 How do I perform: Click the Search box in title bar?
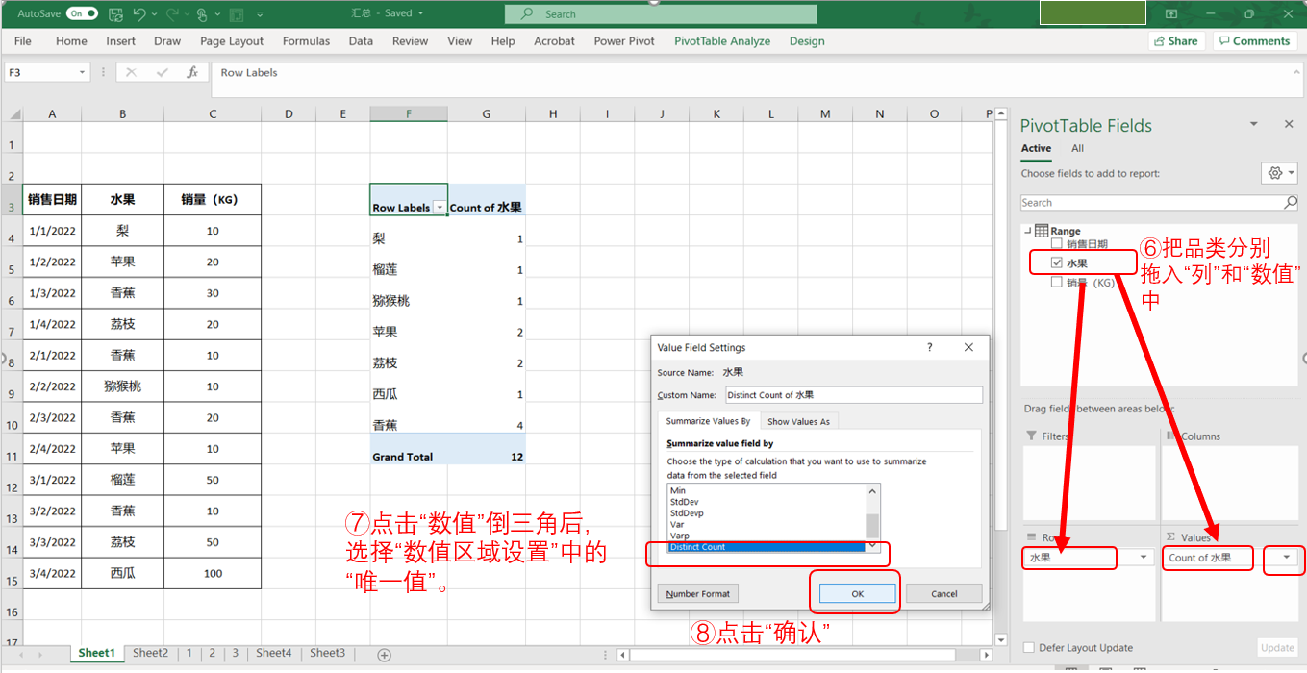(x=661, y=14)
